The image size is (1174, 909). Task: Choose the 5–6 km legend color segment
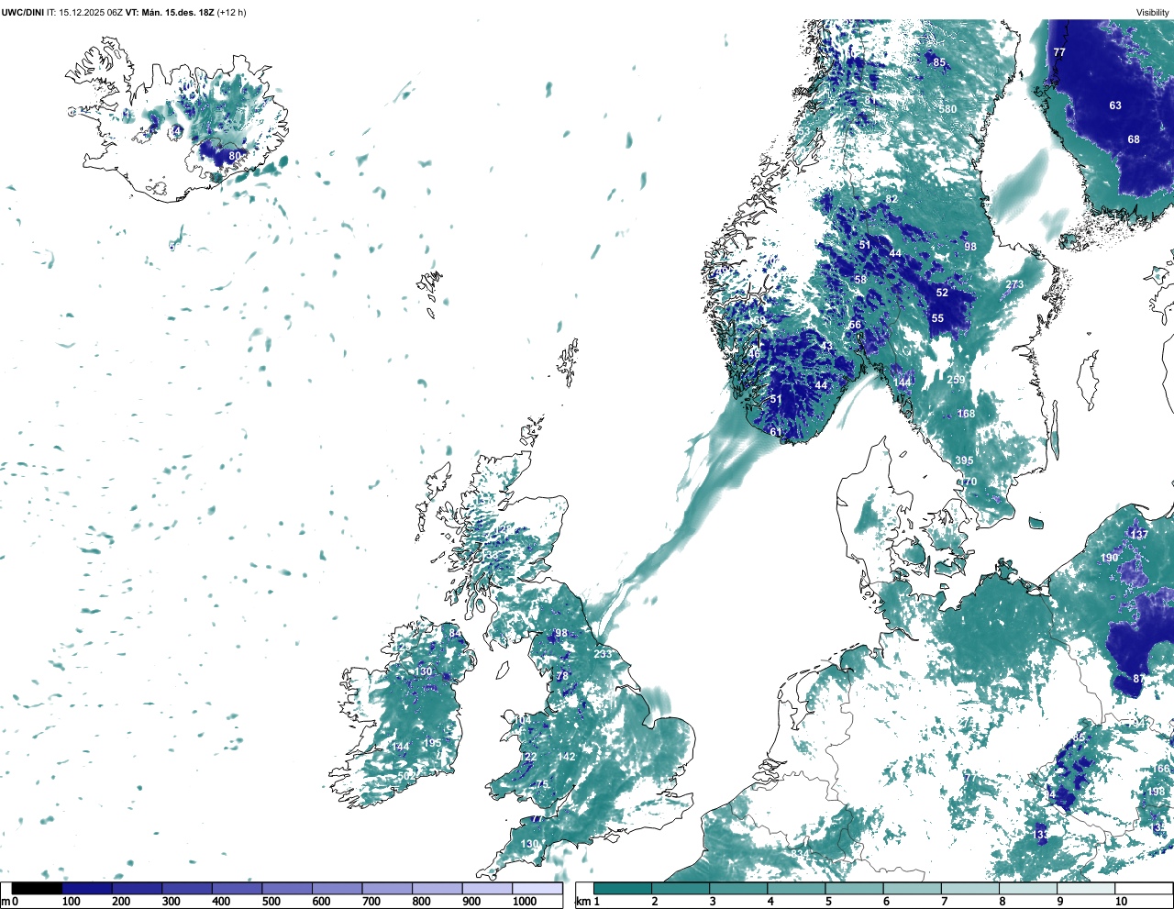click(x=854, y=888)
